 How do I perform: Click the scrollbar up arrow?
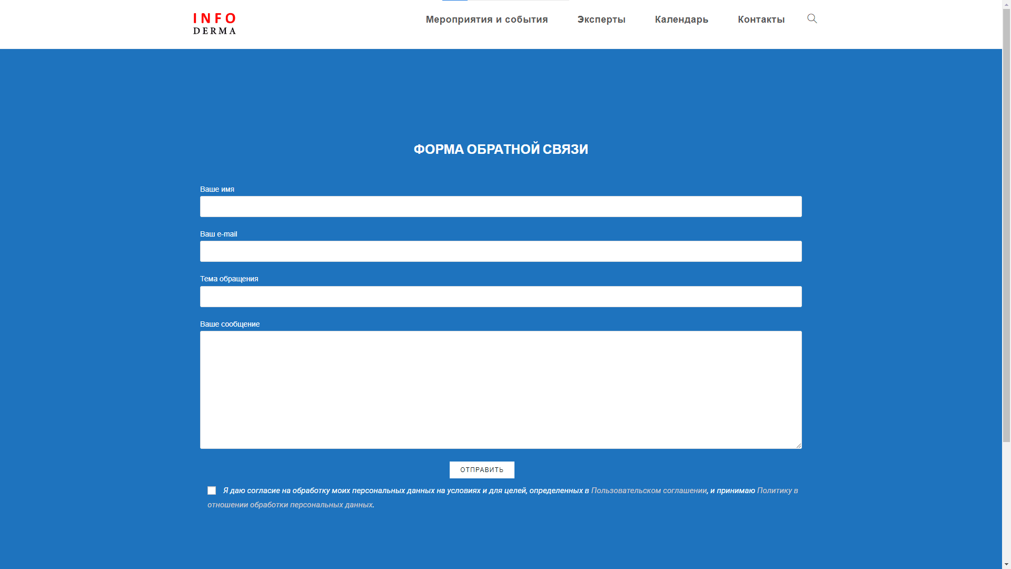click(x=1006, y=4)
